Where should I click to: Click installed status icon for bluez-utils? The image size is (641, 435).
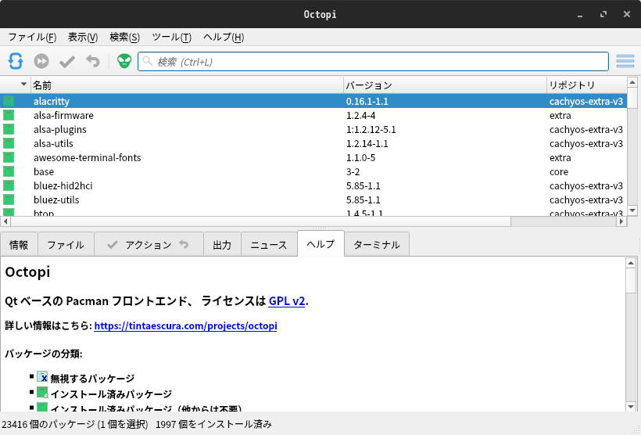9,200
